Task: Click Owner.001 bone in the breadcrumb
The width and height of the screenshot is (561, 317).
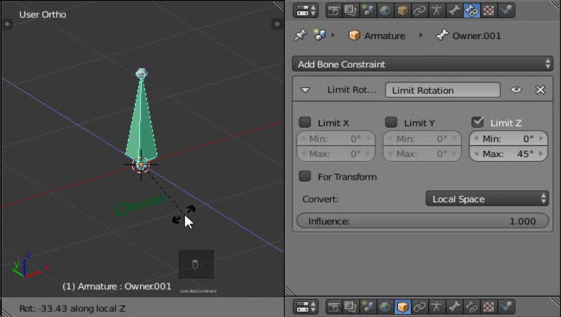Action: pos(469,36)
